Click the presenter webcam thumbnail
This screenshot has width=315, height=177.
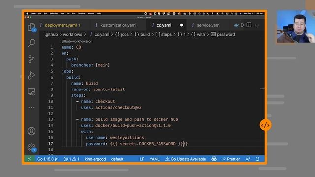point(295,27)
